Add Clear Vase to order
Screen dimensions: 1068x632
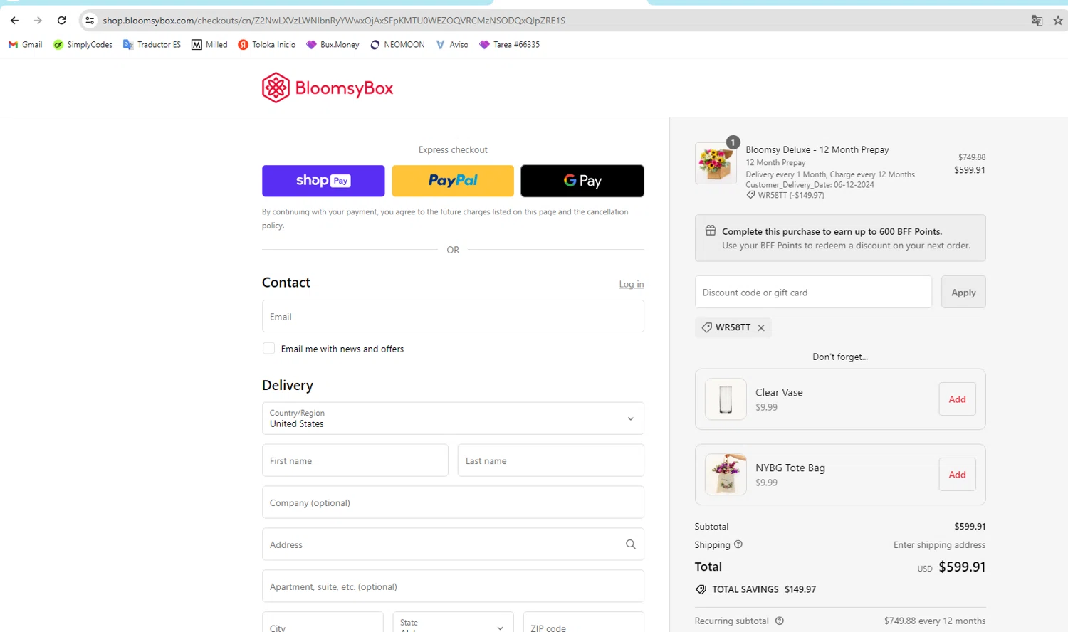pos(957,399)
